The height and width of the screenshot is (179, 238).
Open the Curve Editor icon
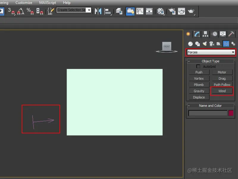point(140,11)
